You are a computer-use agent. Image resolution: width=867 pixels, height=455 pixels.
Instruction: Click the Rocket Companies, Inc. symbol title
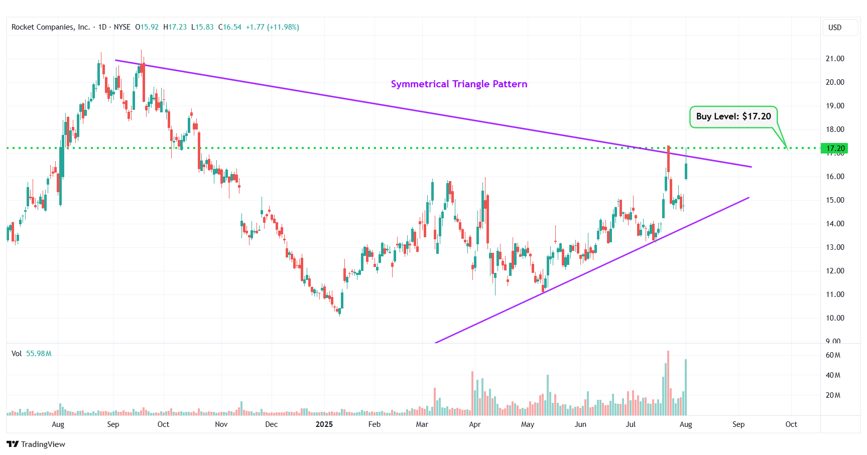(x=51, y=27)
